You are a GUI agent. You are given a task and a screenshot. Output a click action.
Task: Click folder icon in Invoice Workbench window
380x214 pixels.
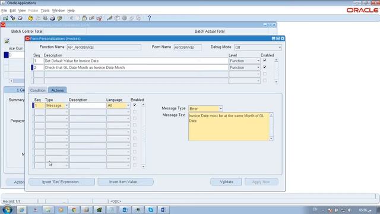(x=7, y=41)
